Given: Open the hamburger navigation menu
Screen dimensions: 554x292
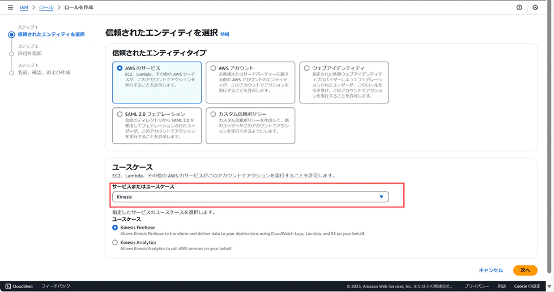Looking at the screenshot, I should [11, 7].
